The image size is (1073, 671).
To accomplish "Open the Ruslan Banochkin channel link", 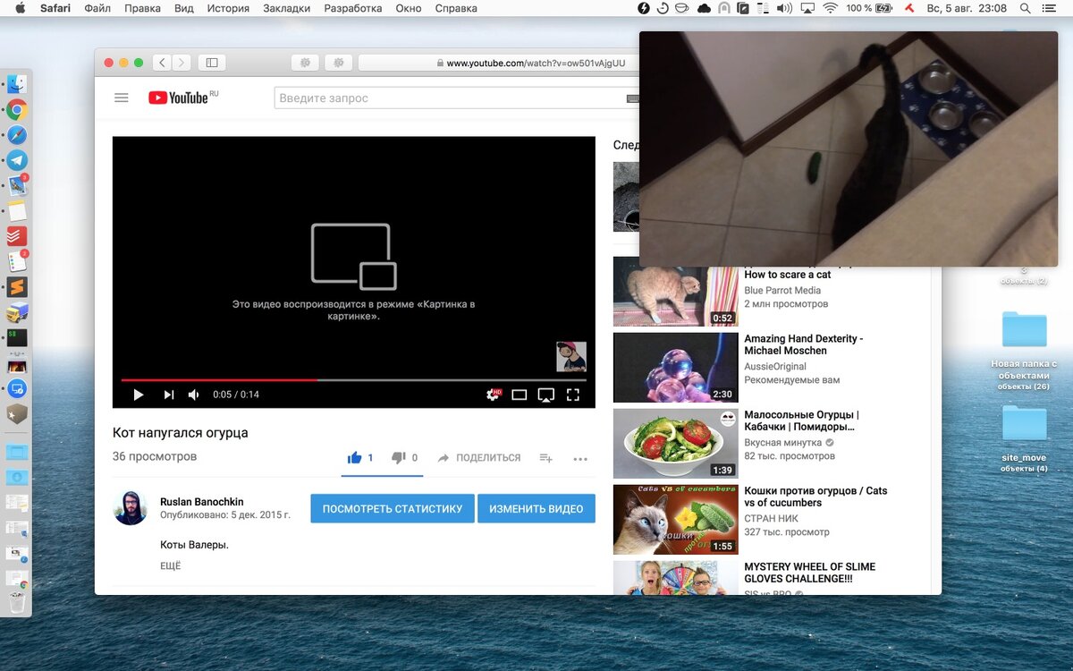I will (202, 502).
